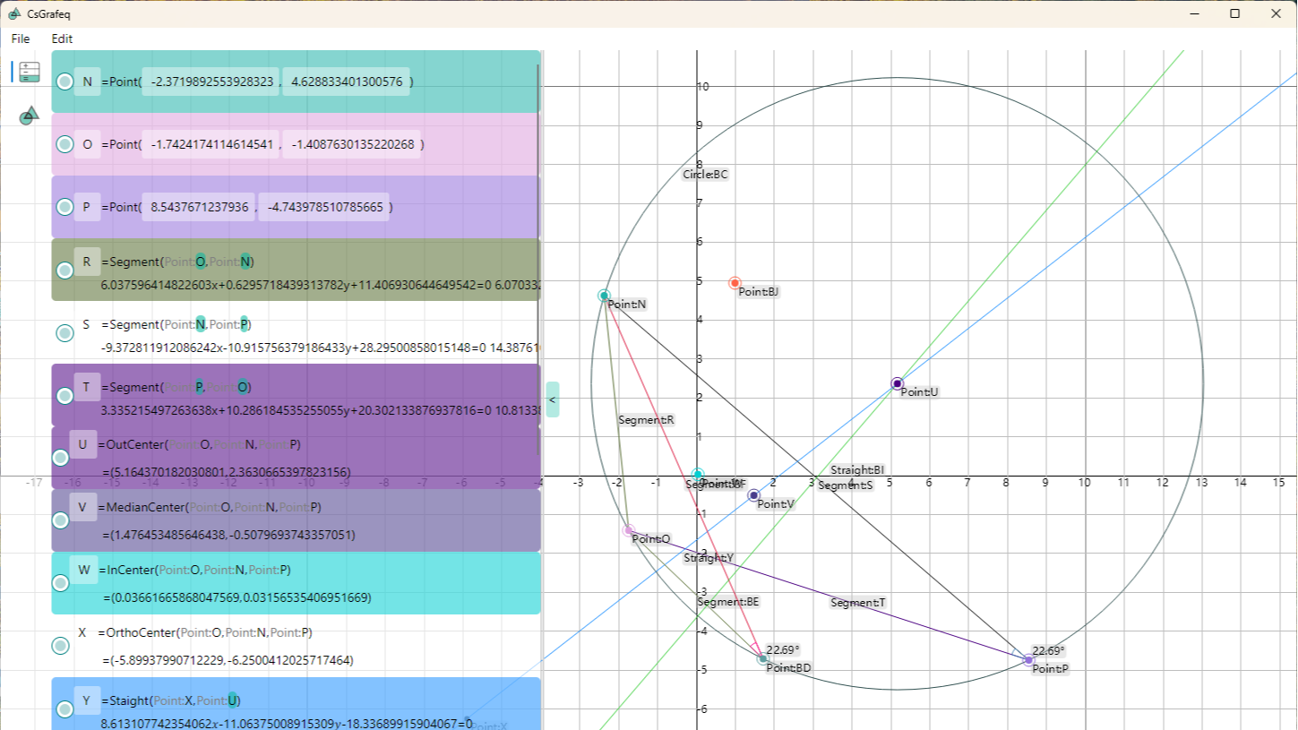Click the Segment:BE label on graph
Image resolution: width=1298 pixels, height=730 pixels.
coord(728,602)
